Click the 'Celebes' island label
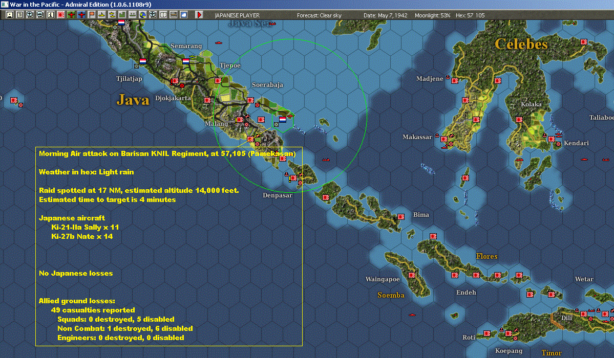Viewport: 614px width, 358px height. [x=521, y=44]
